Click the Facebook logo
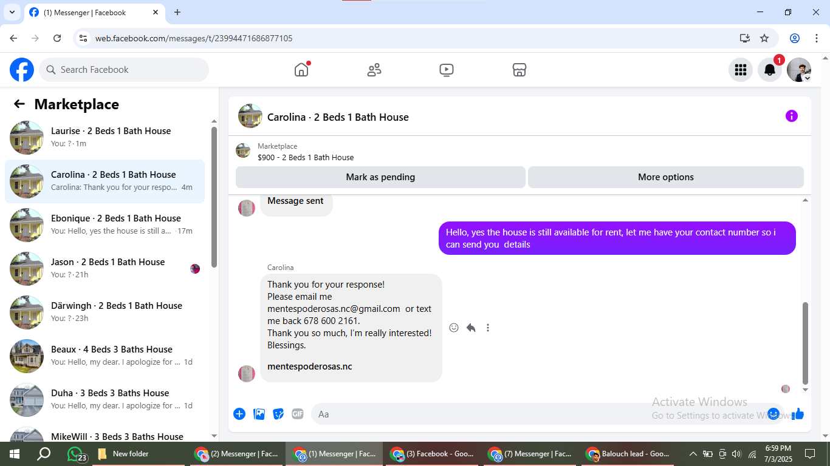Screen dimensions: 830x466 tap(22, 70)
